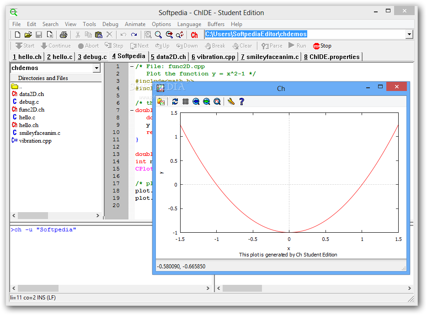
Task: Click the Start debug button
Action: tap(25, 46)
